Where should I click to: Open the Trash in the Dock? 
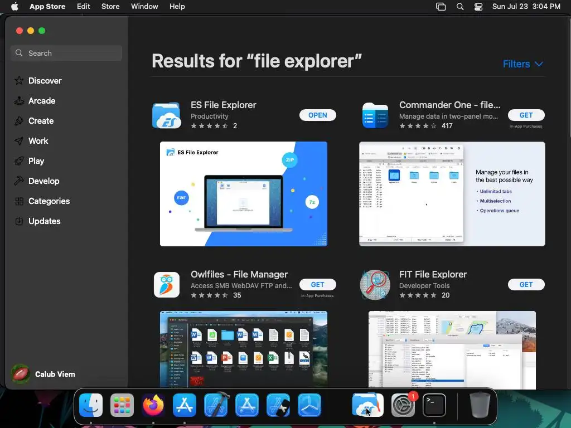click(x=480, y=405)
